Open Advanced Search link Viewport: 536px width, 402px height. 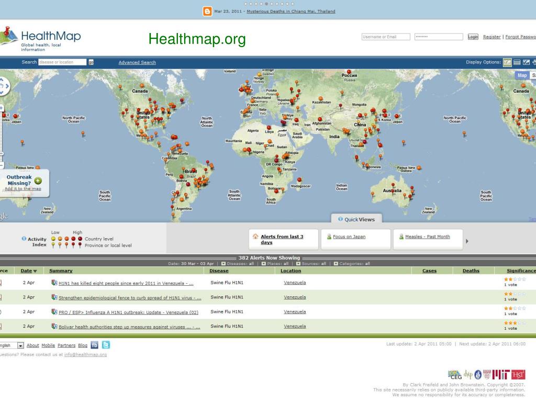(x=137, y=62)
